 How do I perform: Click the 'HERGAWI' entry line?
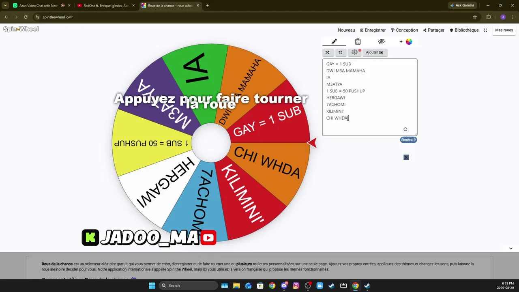point(335,98)
